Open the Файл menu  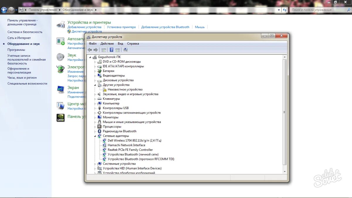[x=93, y=43]
